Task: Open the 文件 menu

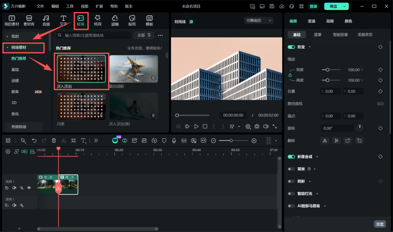Action: (x=40, y=6)
